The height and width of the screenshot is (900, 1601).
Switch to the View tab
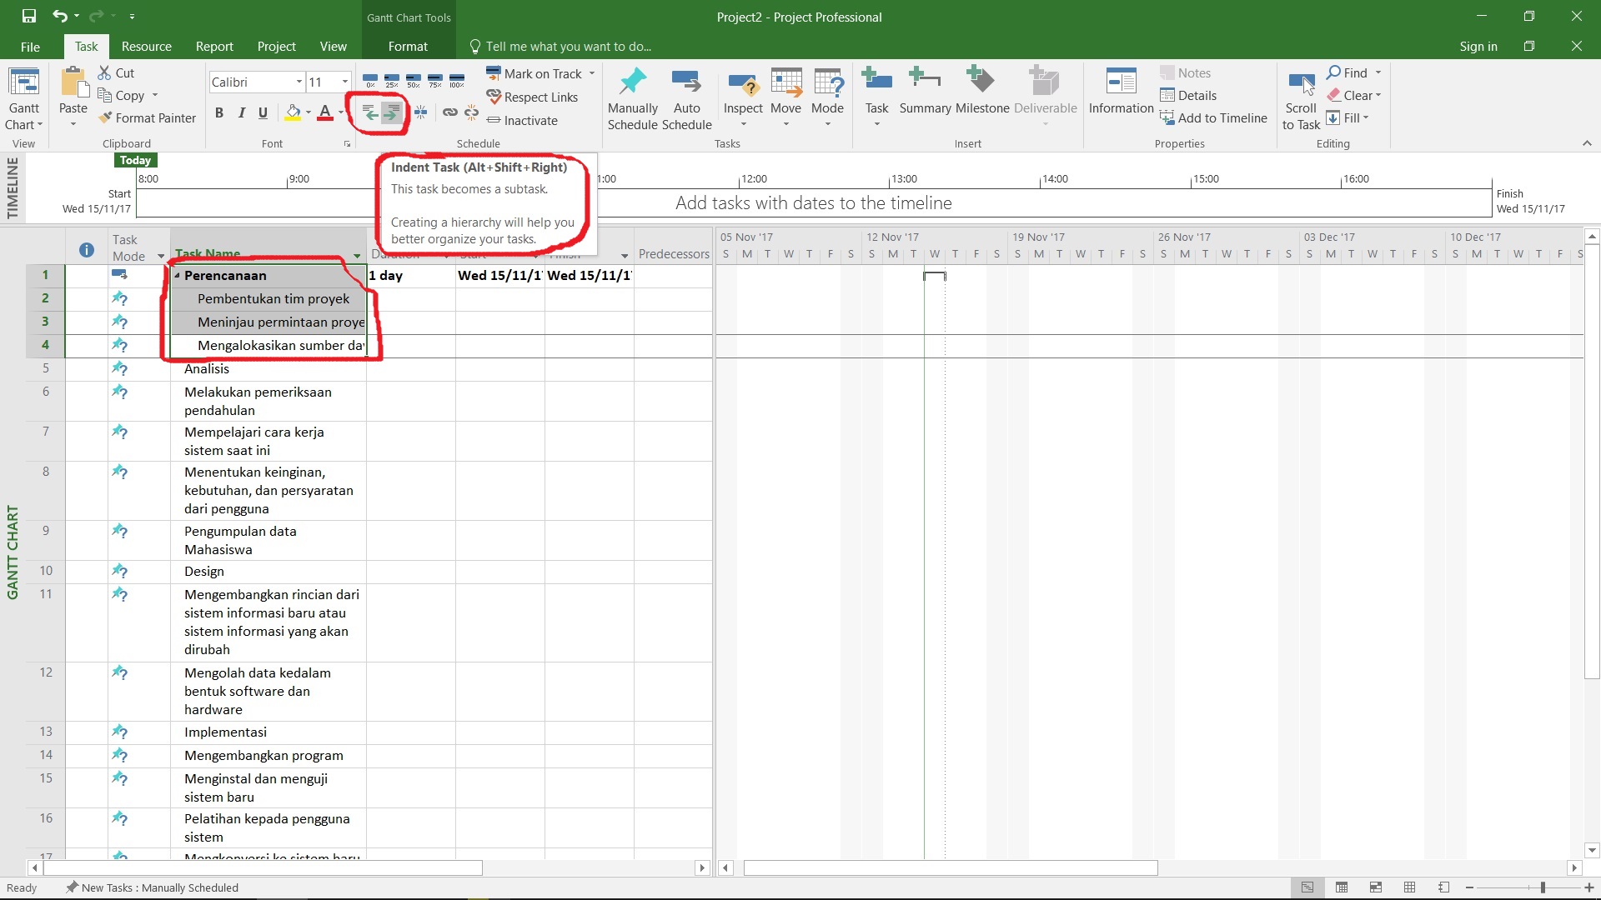click(333, 47)
